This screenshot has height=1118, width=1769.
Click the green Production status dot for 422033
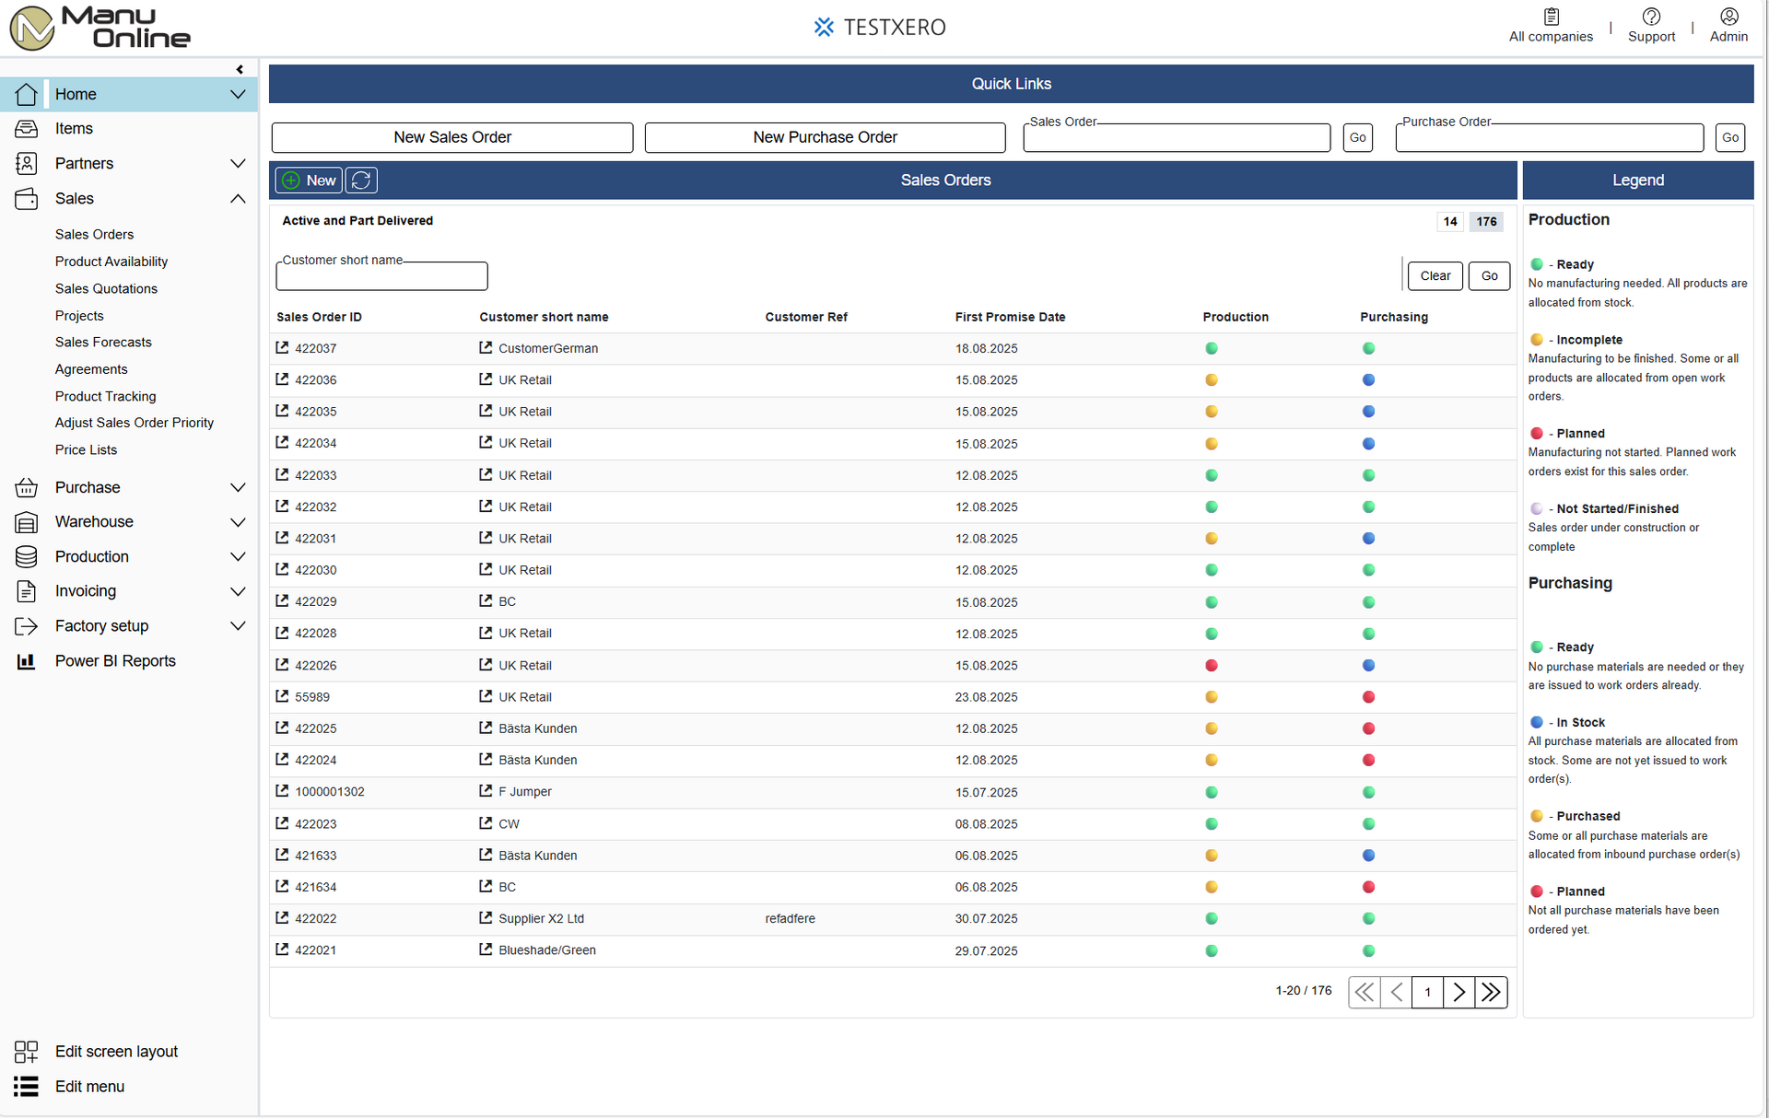(x=1211, y=475)
